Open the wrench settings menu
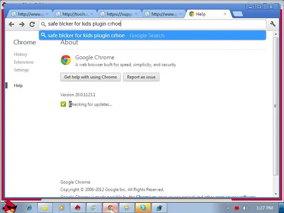The image size is (284, 213). point(273,24)
